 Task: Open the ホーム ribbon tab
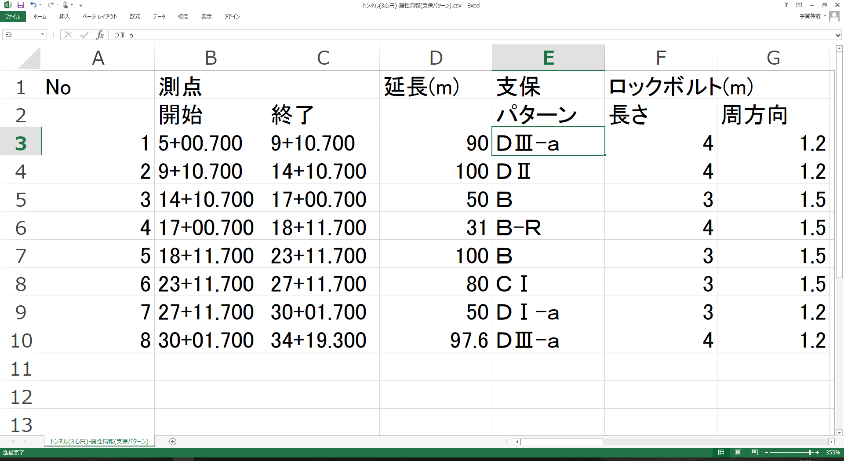coord(40,16)
